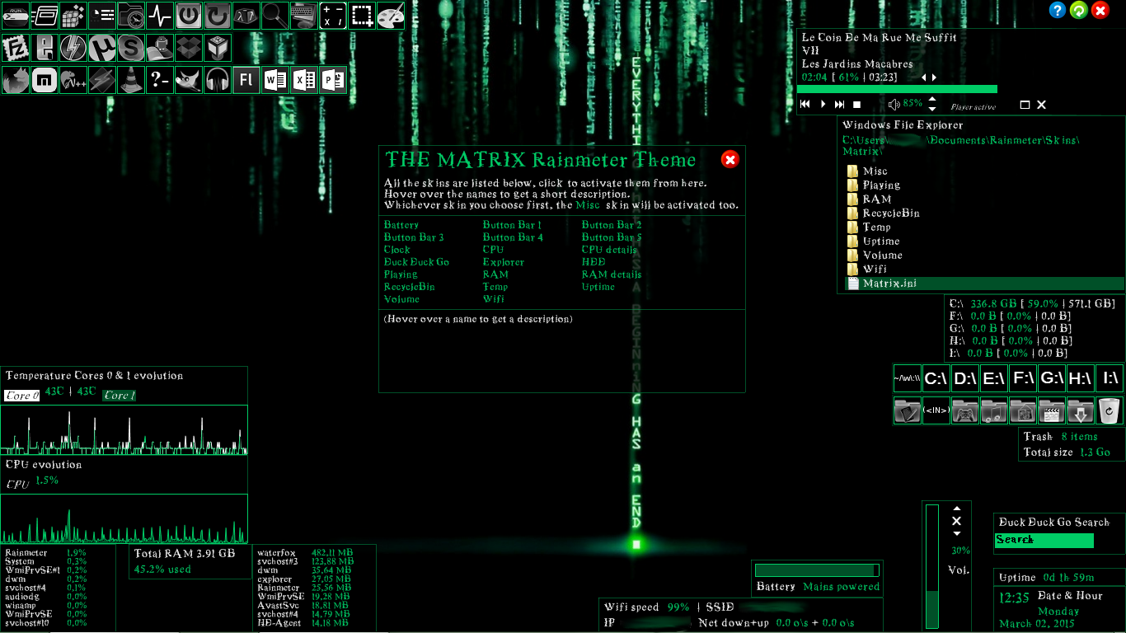The image size is (1126, 633).
Task: Open the C:\ drive shortcut button
Action: (x=936, y=378)
